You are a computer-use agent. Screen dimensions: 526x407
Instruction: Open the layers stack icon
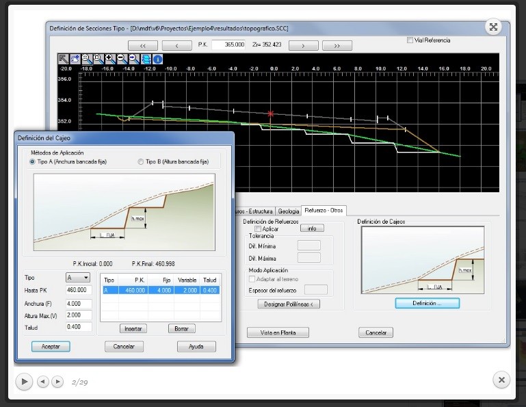click(x=145, y=60)
